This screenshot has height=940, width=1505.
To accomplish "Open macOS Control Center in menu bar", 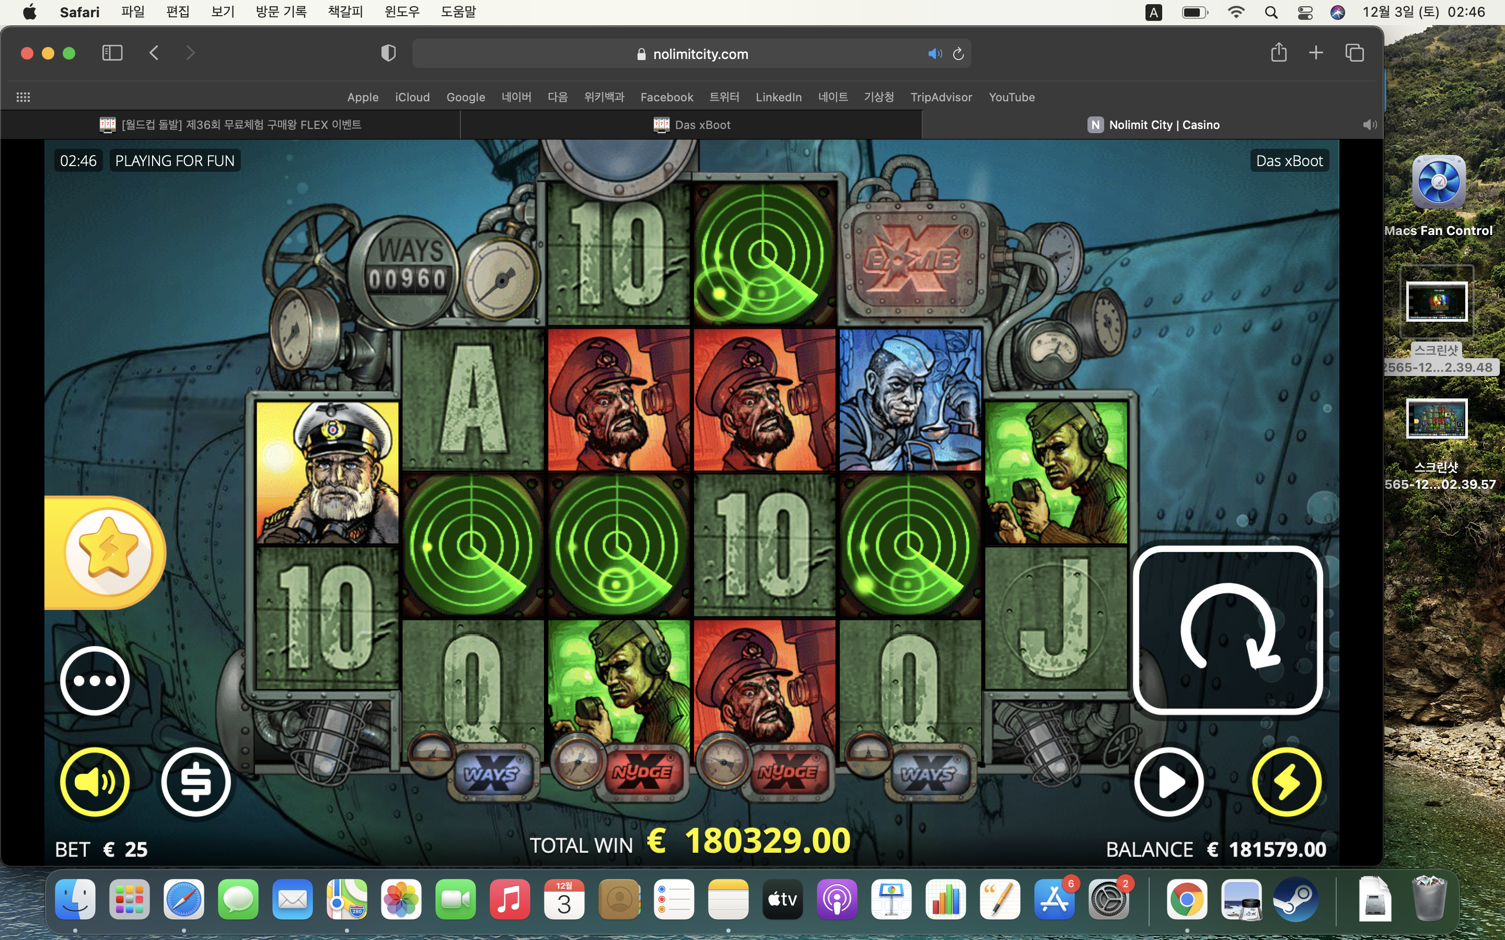I will pyautogui.click(x=1305, y=13).
